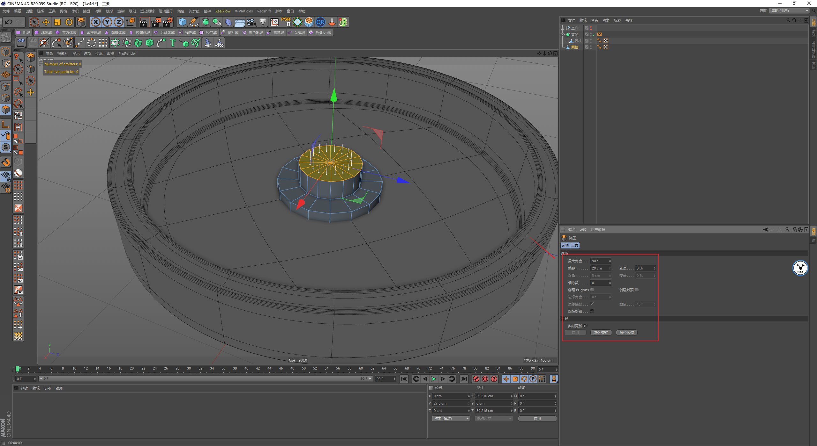817x446 pixels.
Task: Click the 复位数值 button
Action: [x=626, y=333]
